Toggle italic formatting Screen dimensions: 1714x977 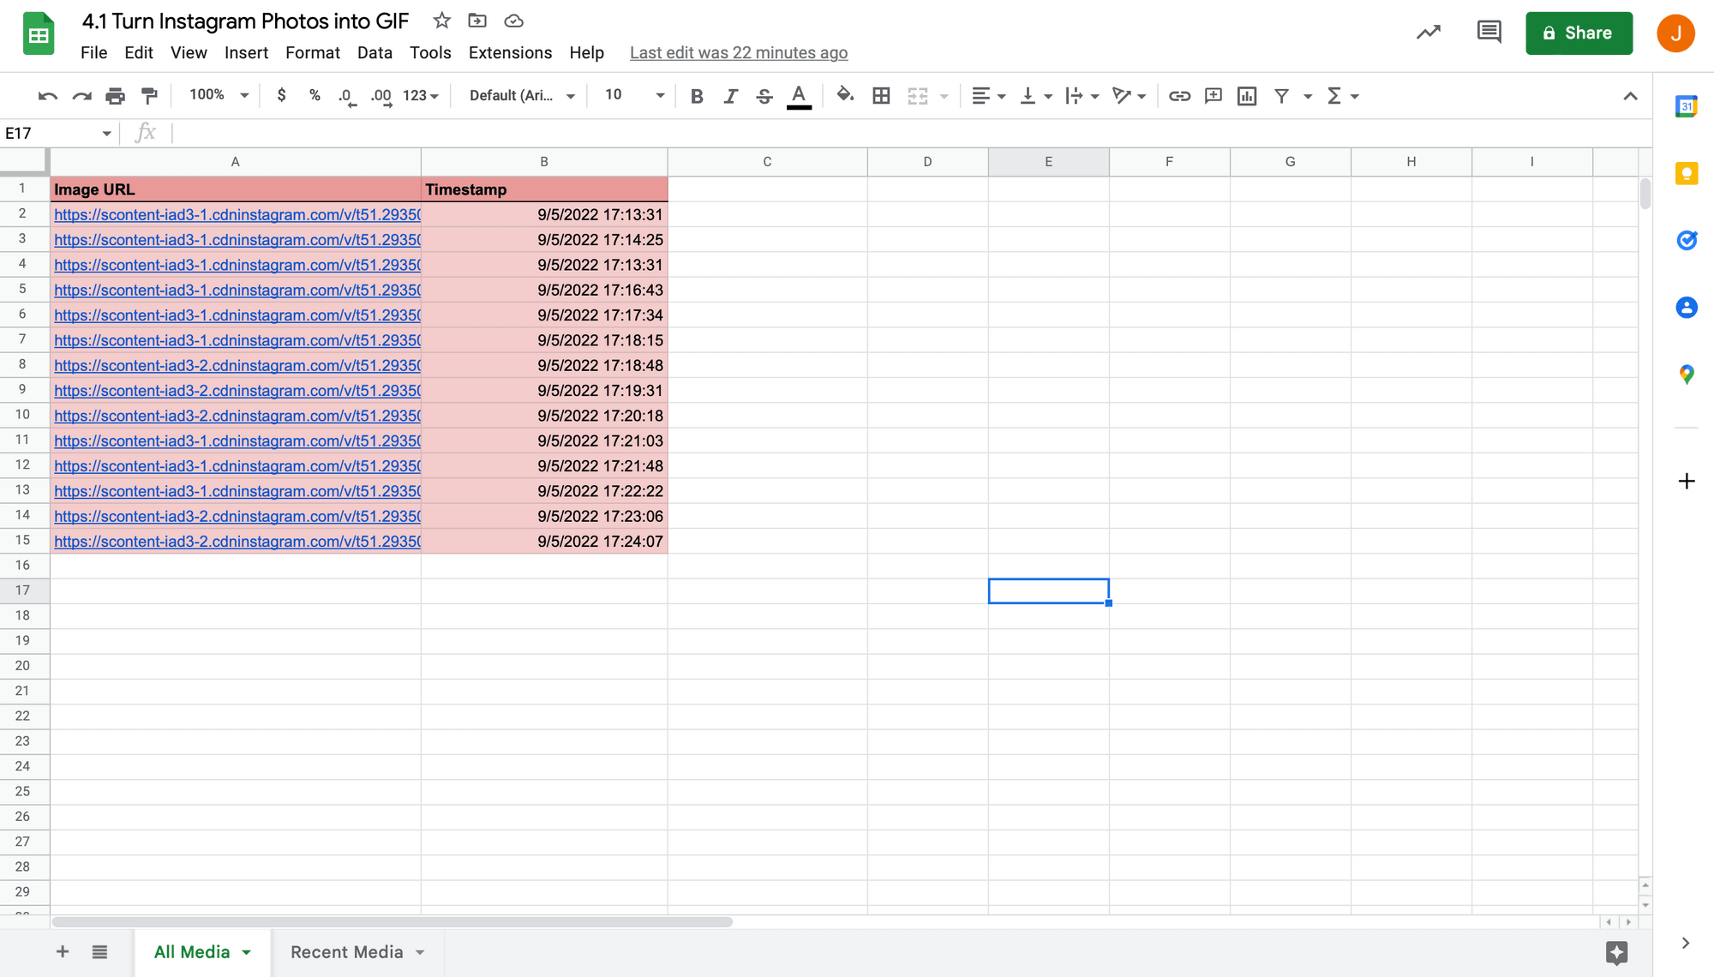730,96
